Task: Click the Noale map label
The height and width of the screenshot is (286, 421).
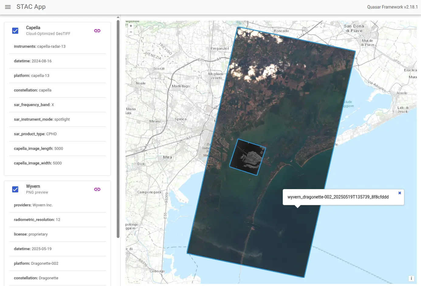Action: coord(141,83)
